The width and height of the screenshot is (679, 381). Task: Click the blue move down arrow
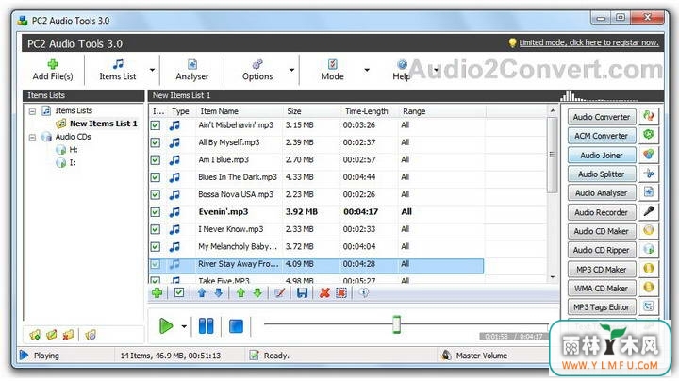click(x=218, y=293)
